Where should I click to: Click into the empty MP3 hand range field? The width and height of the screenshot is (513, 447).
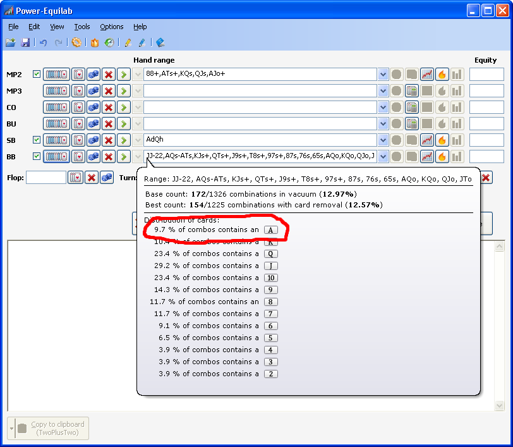(260, 90)
